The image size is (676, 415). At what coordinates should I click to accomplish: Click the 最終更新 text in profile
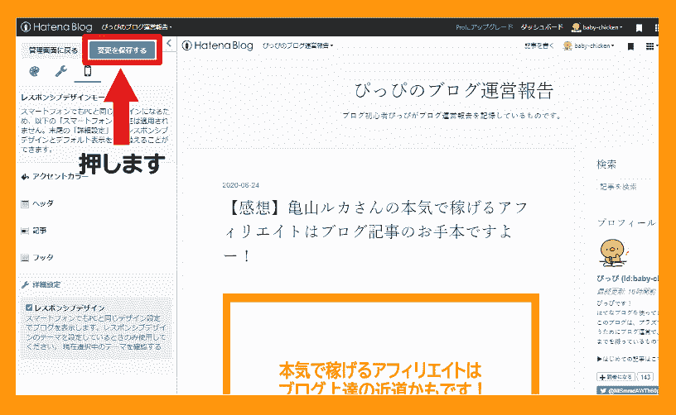pos(626,292)
